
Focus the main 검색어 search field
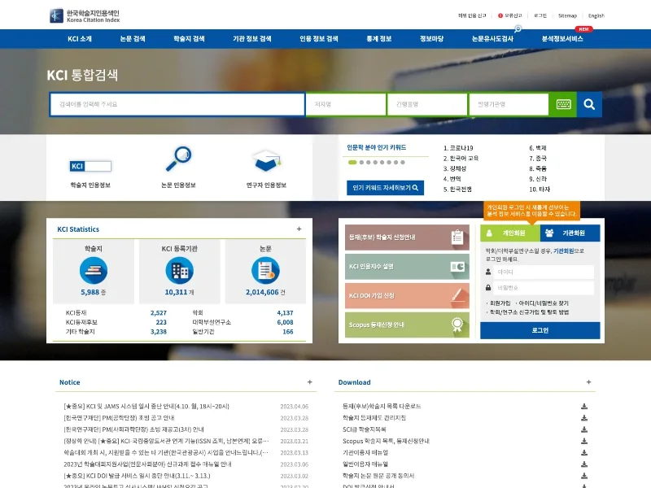(177, 104)
